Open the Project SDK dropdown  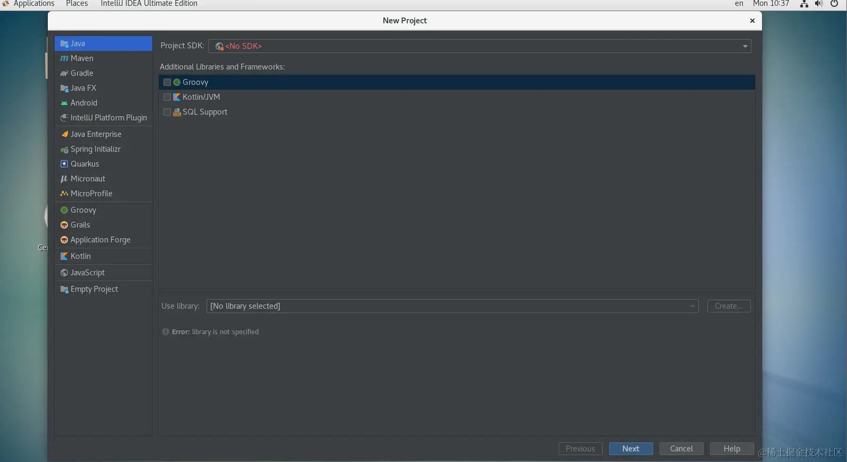click(x=480, y=46)
